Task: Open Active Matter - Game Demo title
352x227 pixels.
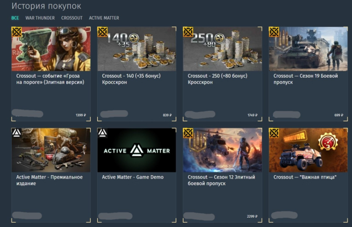Action: [x=133, y=177]
